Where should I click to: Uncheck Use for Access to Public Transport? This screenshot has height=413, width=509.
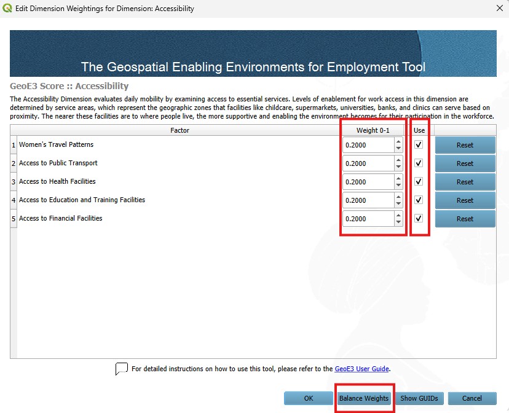[419, 163]
